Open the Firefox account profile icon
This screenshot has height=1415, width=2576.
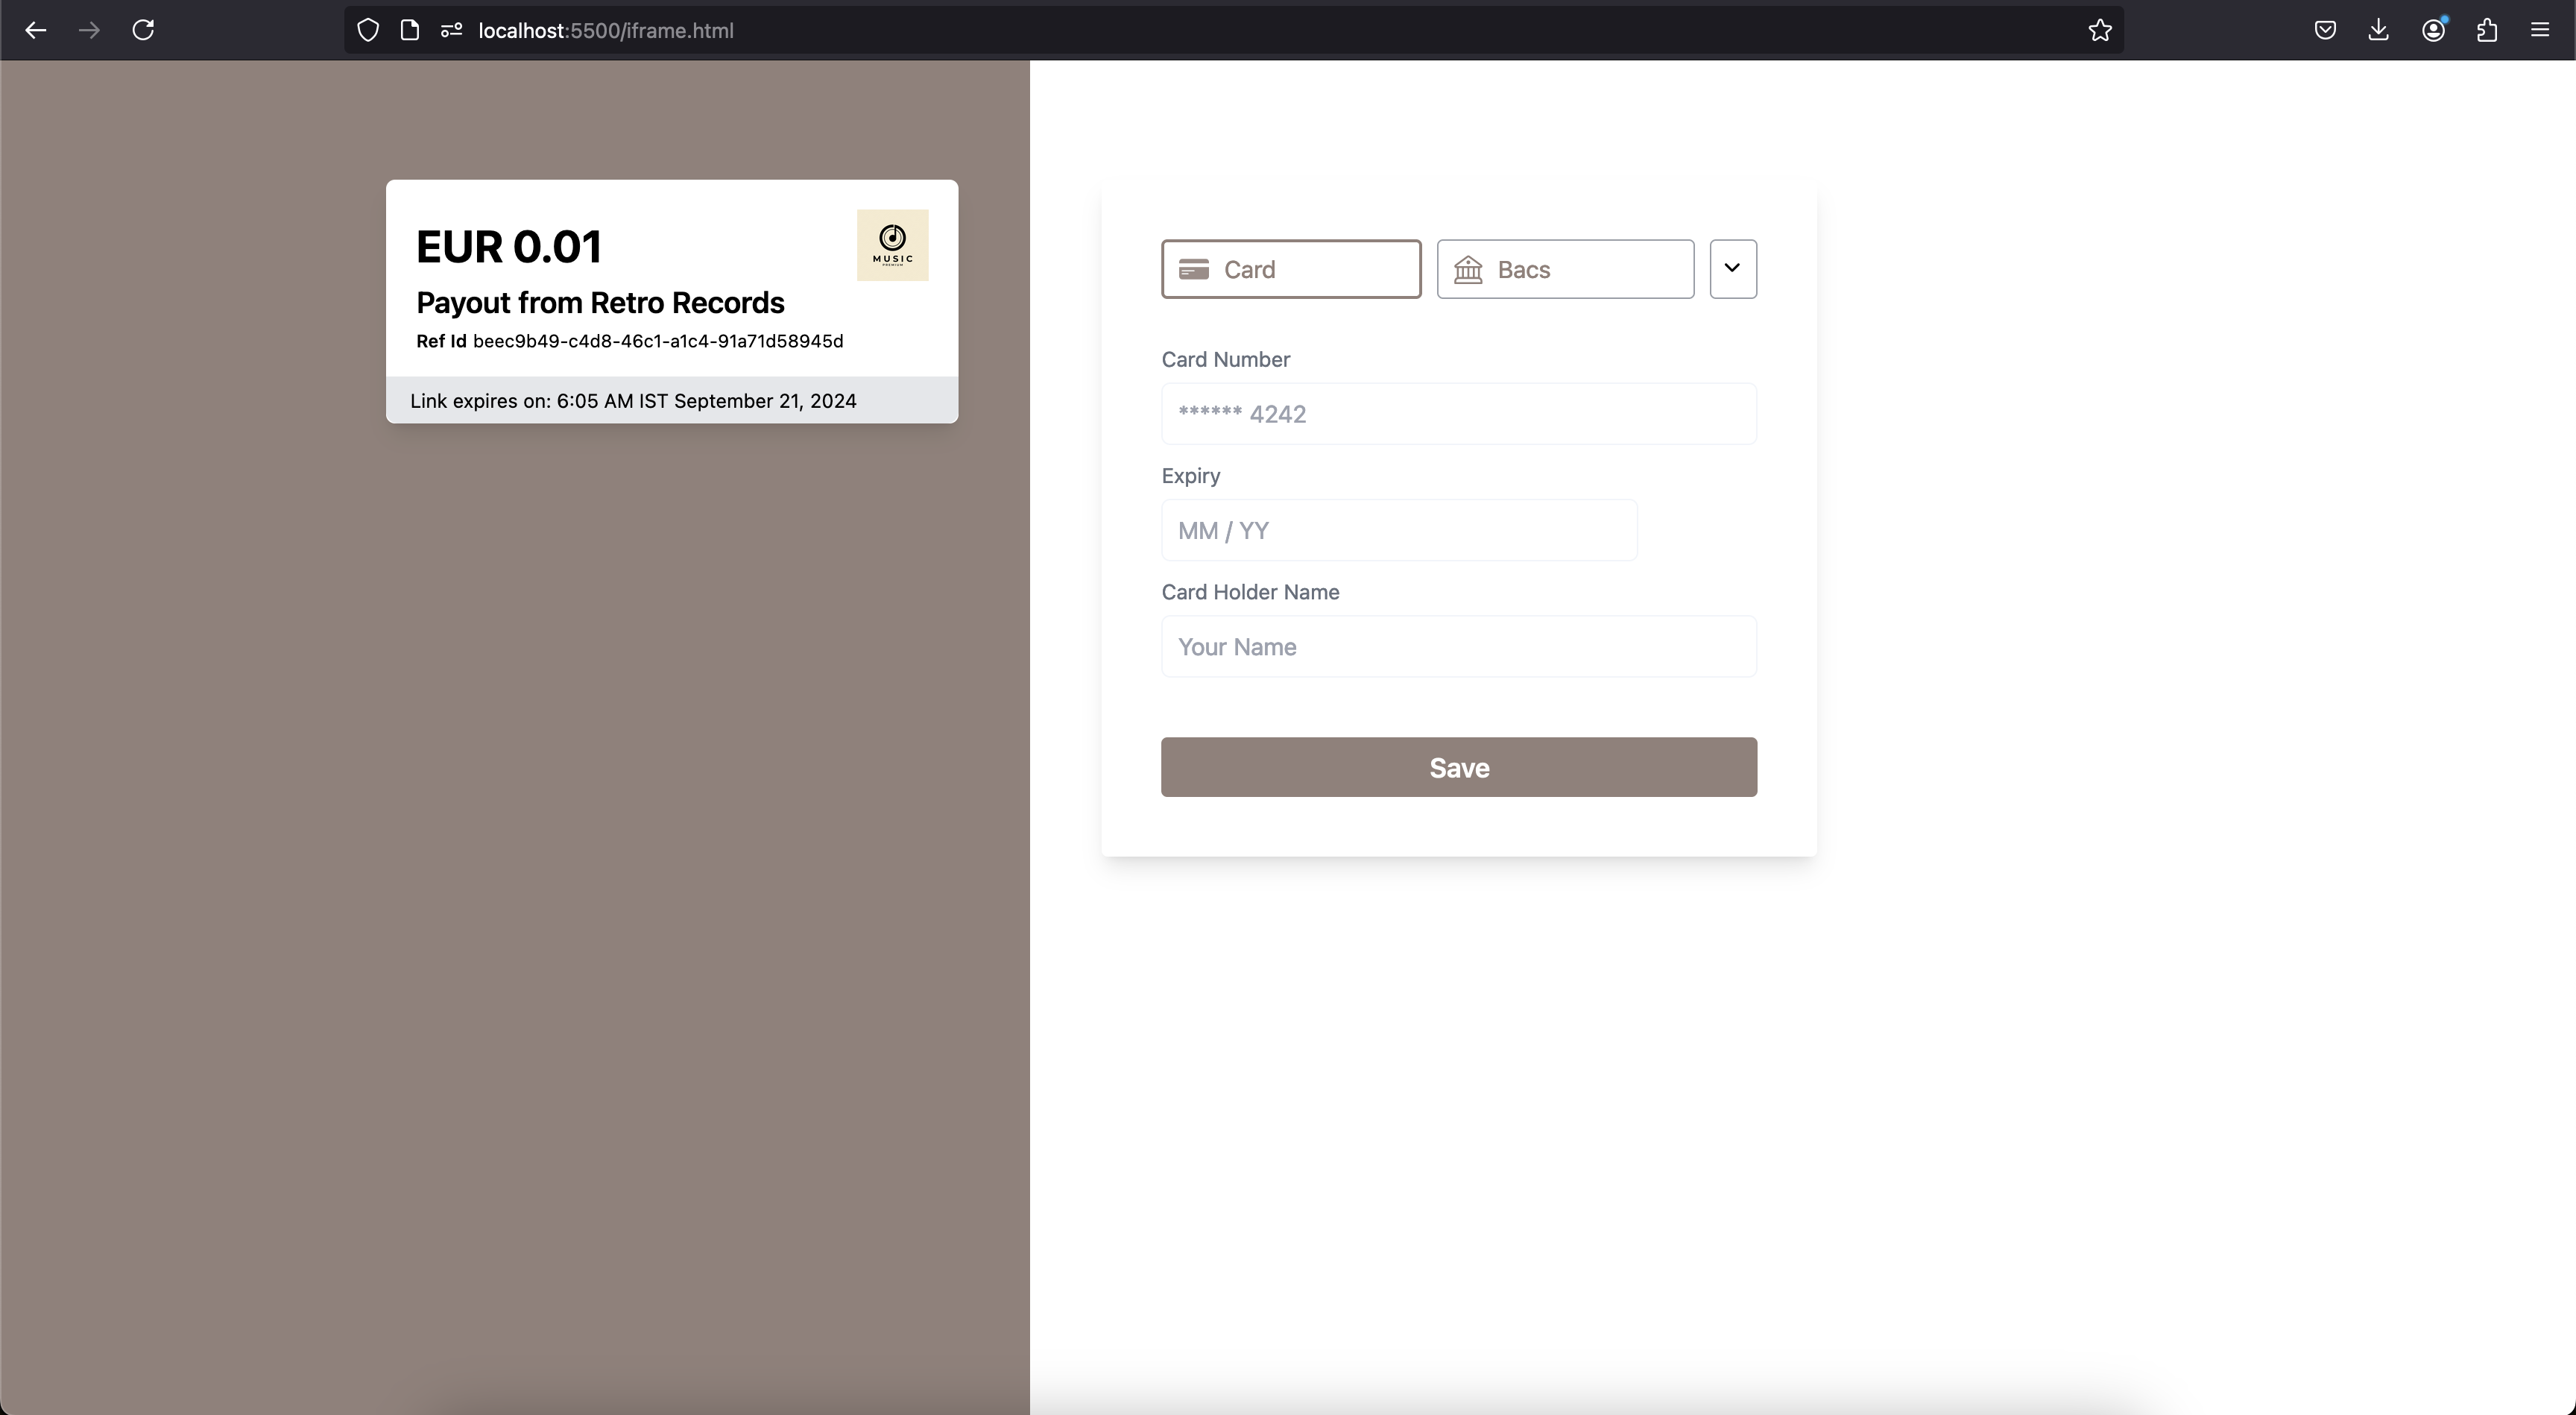coord(2433,30)
